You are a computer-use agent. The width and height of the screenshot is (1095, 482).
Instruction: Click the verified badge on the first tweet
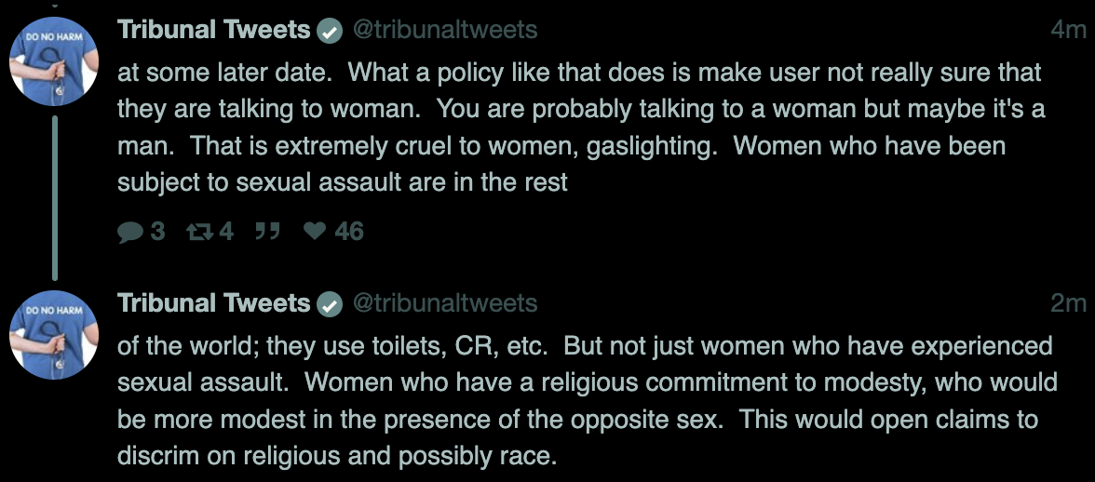tap(330, 32)
